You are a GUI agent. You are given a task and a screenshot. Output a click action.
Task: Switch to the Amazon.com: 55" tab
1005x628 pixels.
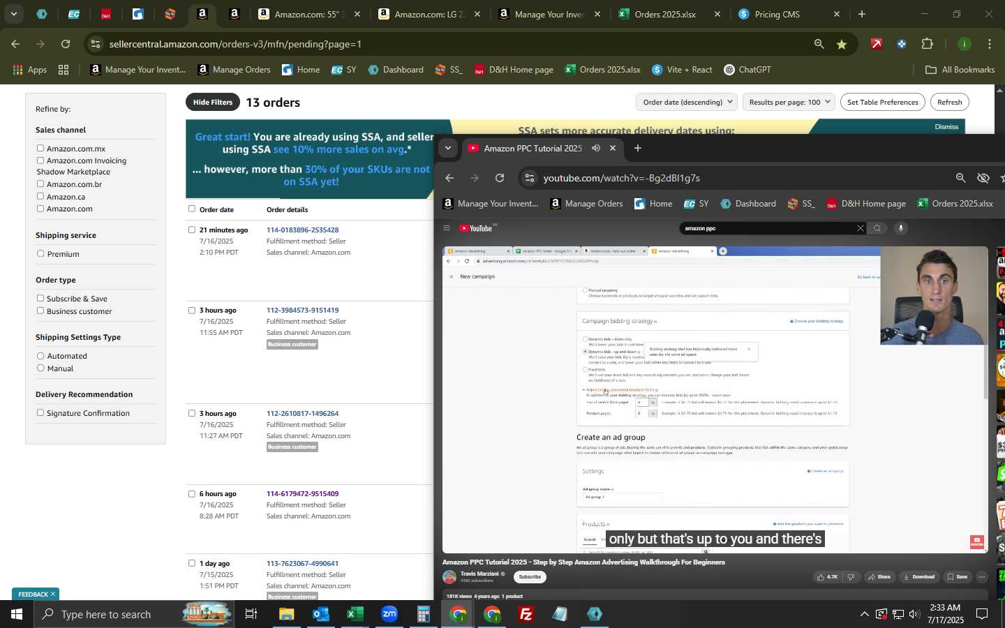point(309,14)
